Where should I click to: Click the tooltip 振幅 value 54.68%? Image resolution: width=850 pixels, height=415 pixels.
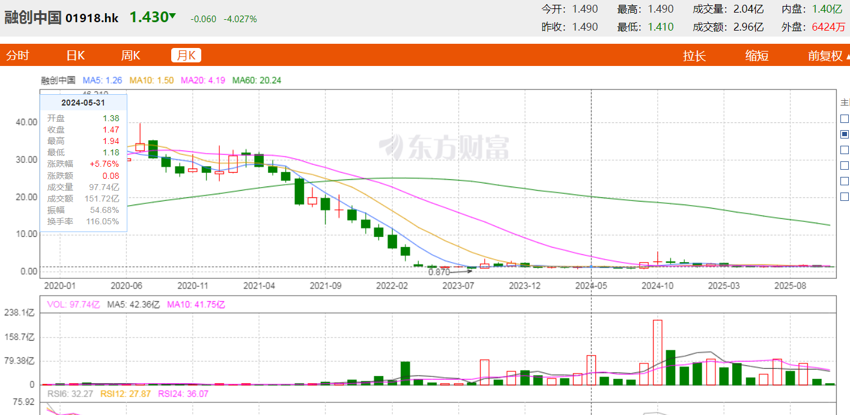(x=106, y=210)
